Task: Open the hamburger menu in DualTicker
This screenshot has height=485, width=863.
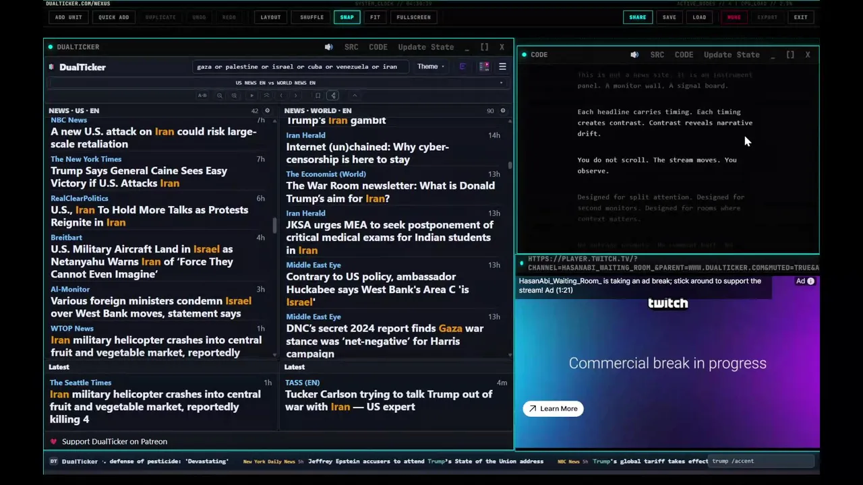Action: tap(502, 67)
